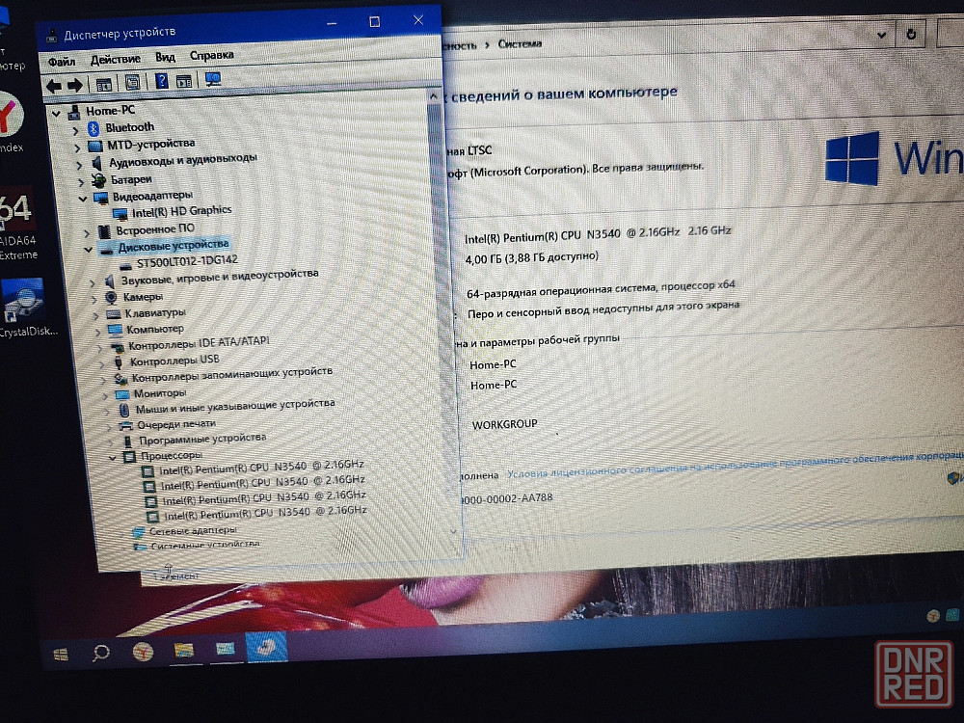Viewport: 964px width, 723px height.
Task: Select the last Intel Pentium N3540 processor entry
Action: [x=265, y=513]
